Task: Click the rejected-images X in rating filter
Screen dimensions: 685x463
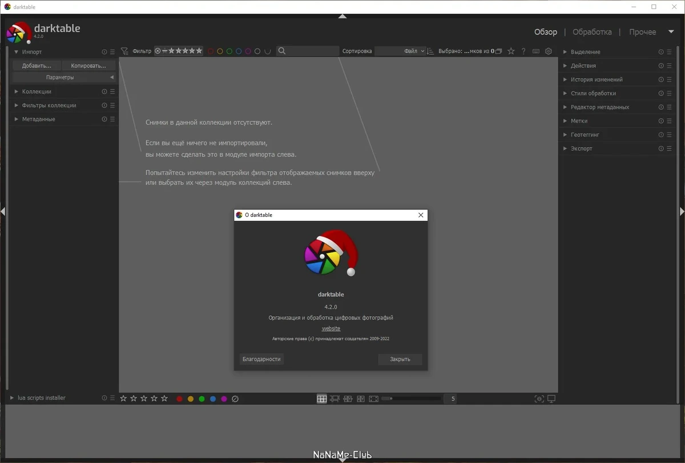Action: point(158,51)
